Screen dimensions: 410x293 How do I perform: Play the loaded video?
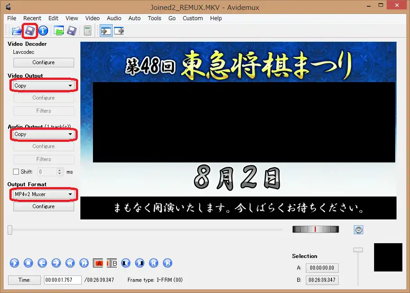point(14,263)
